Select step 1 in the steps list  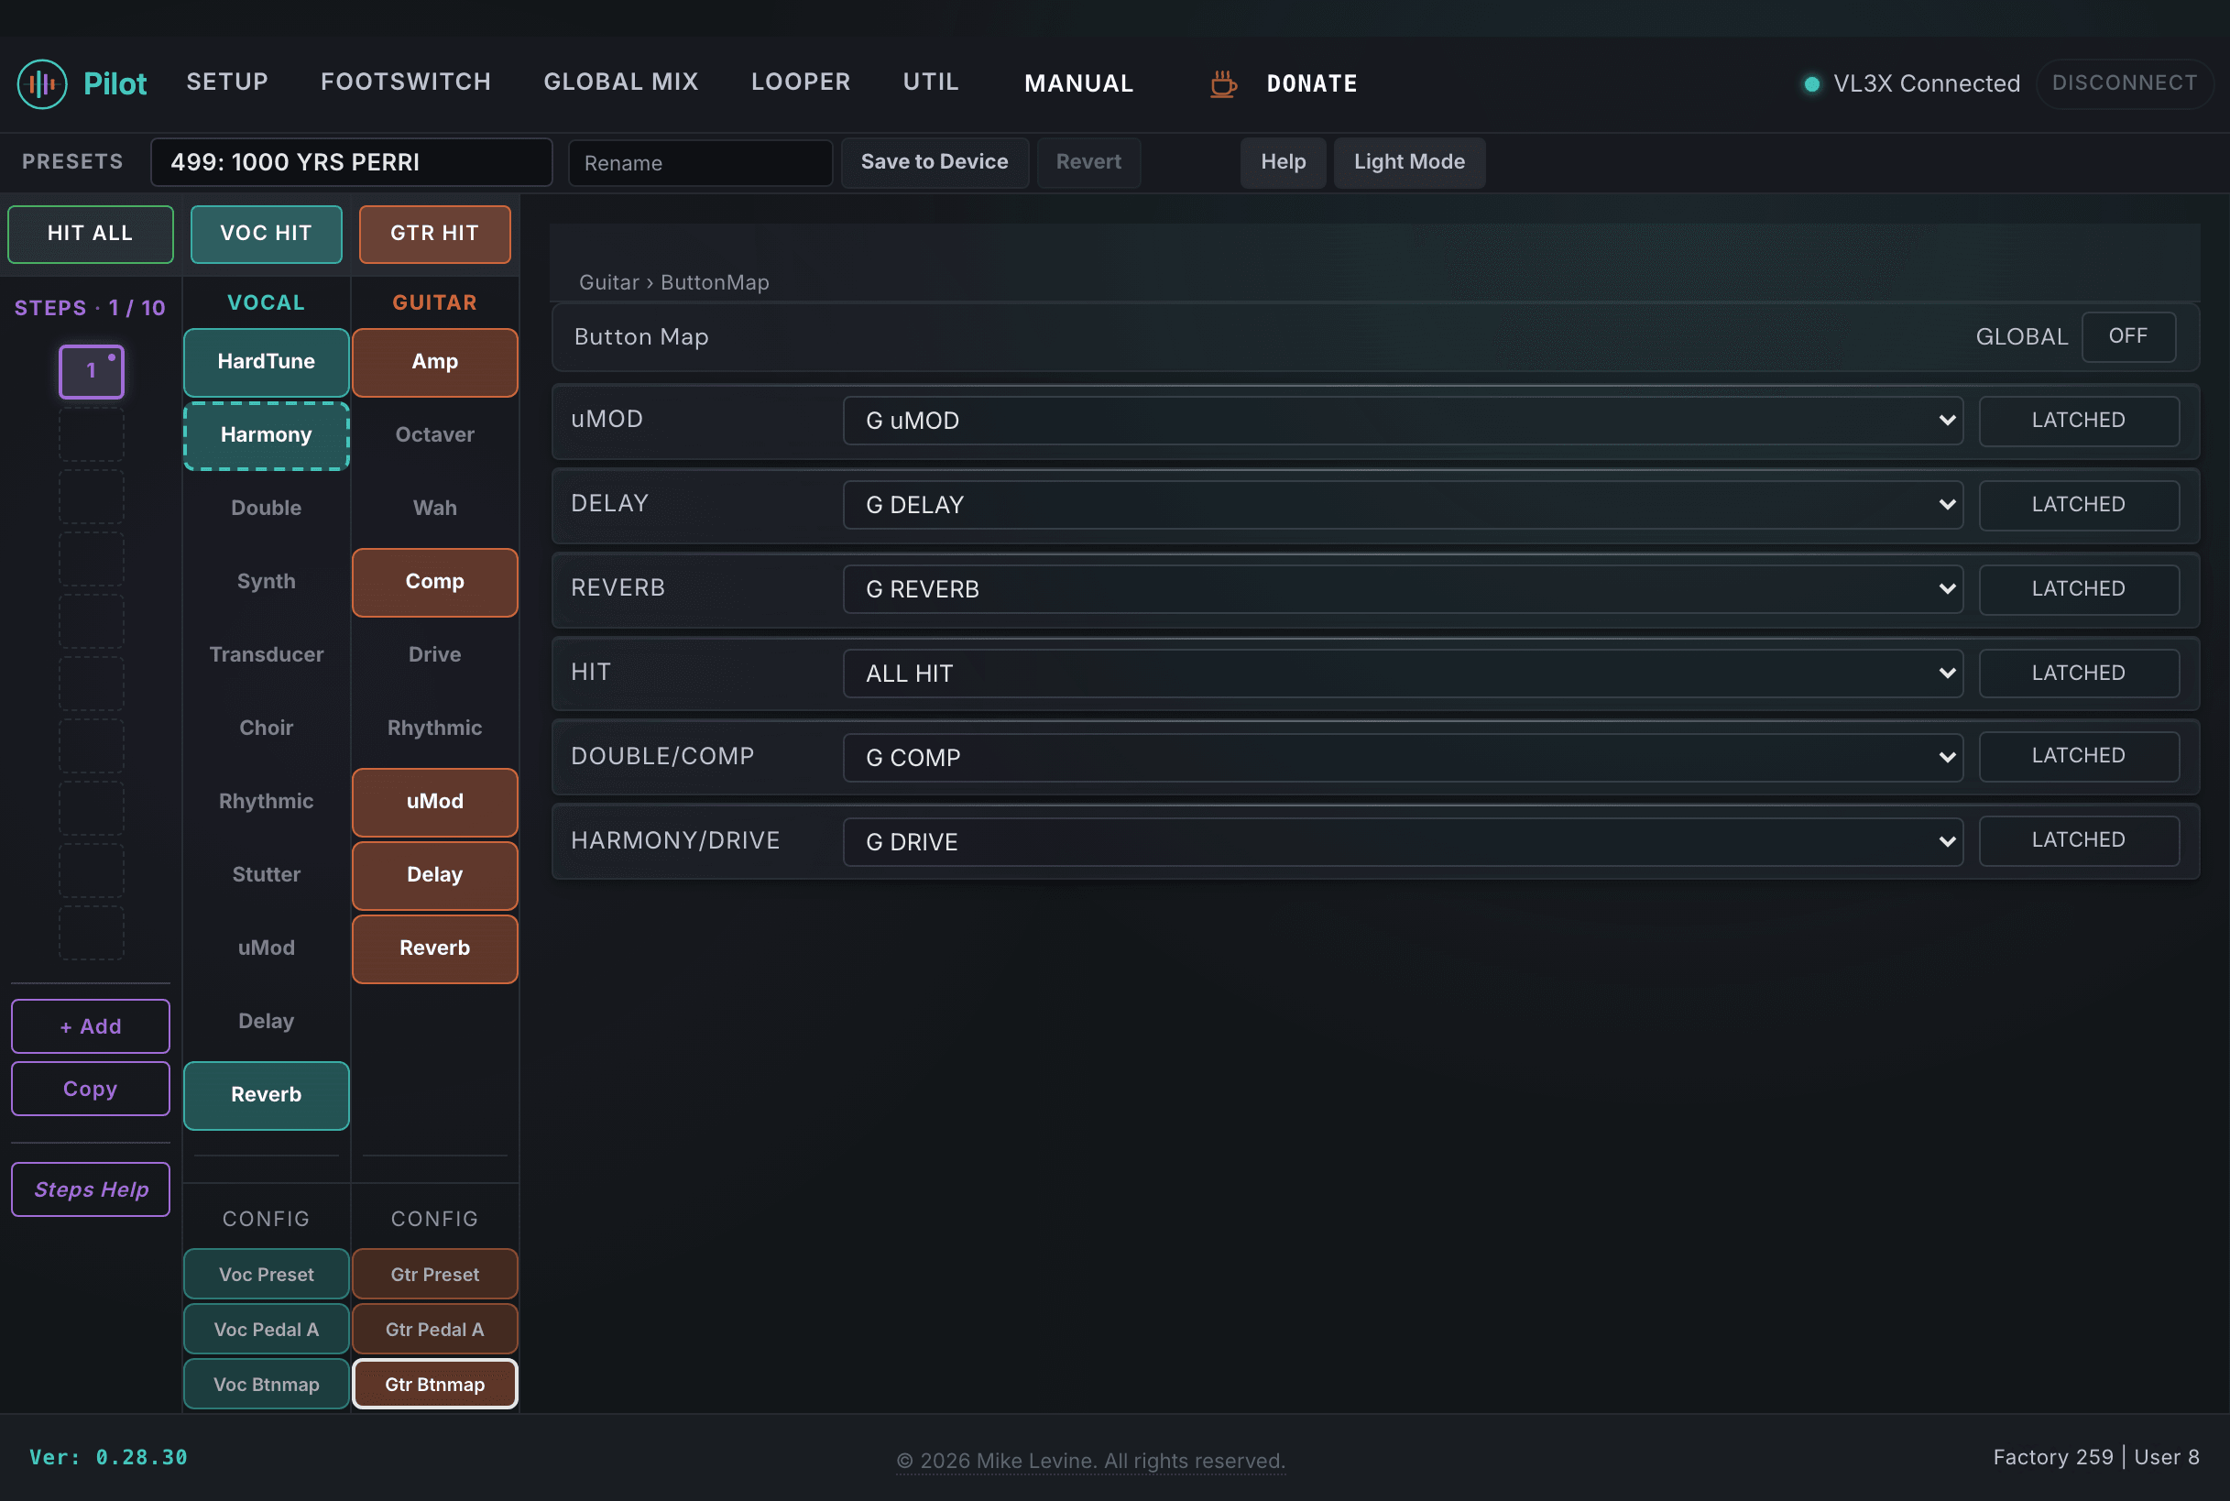coord(91,371)
